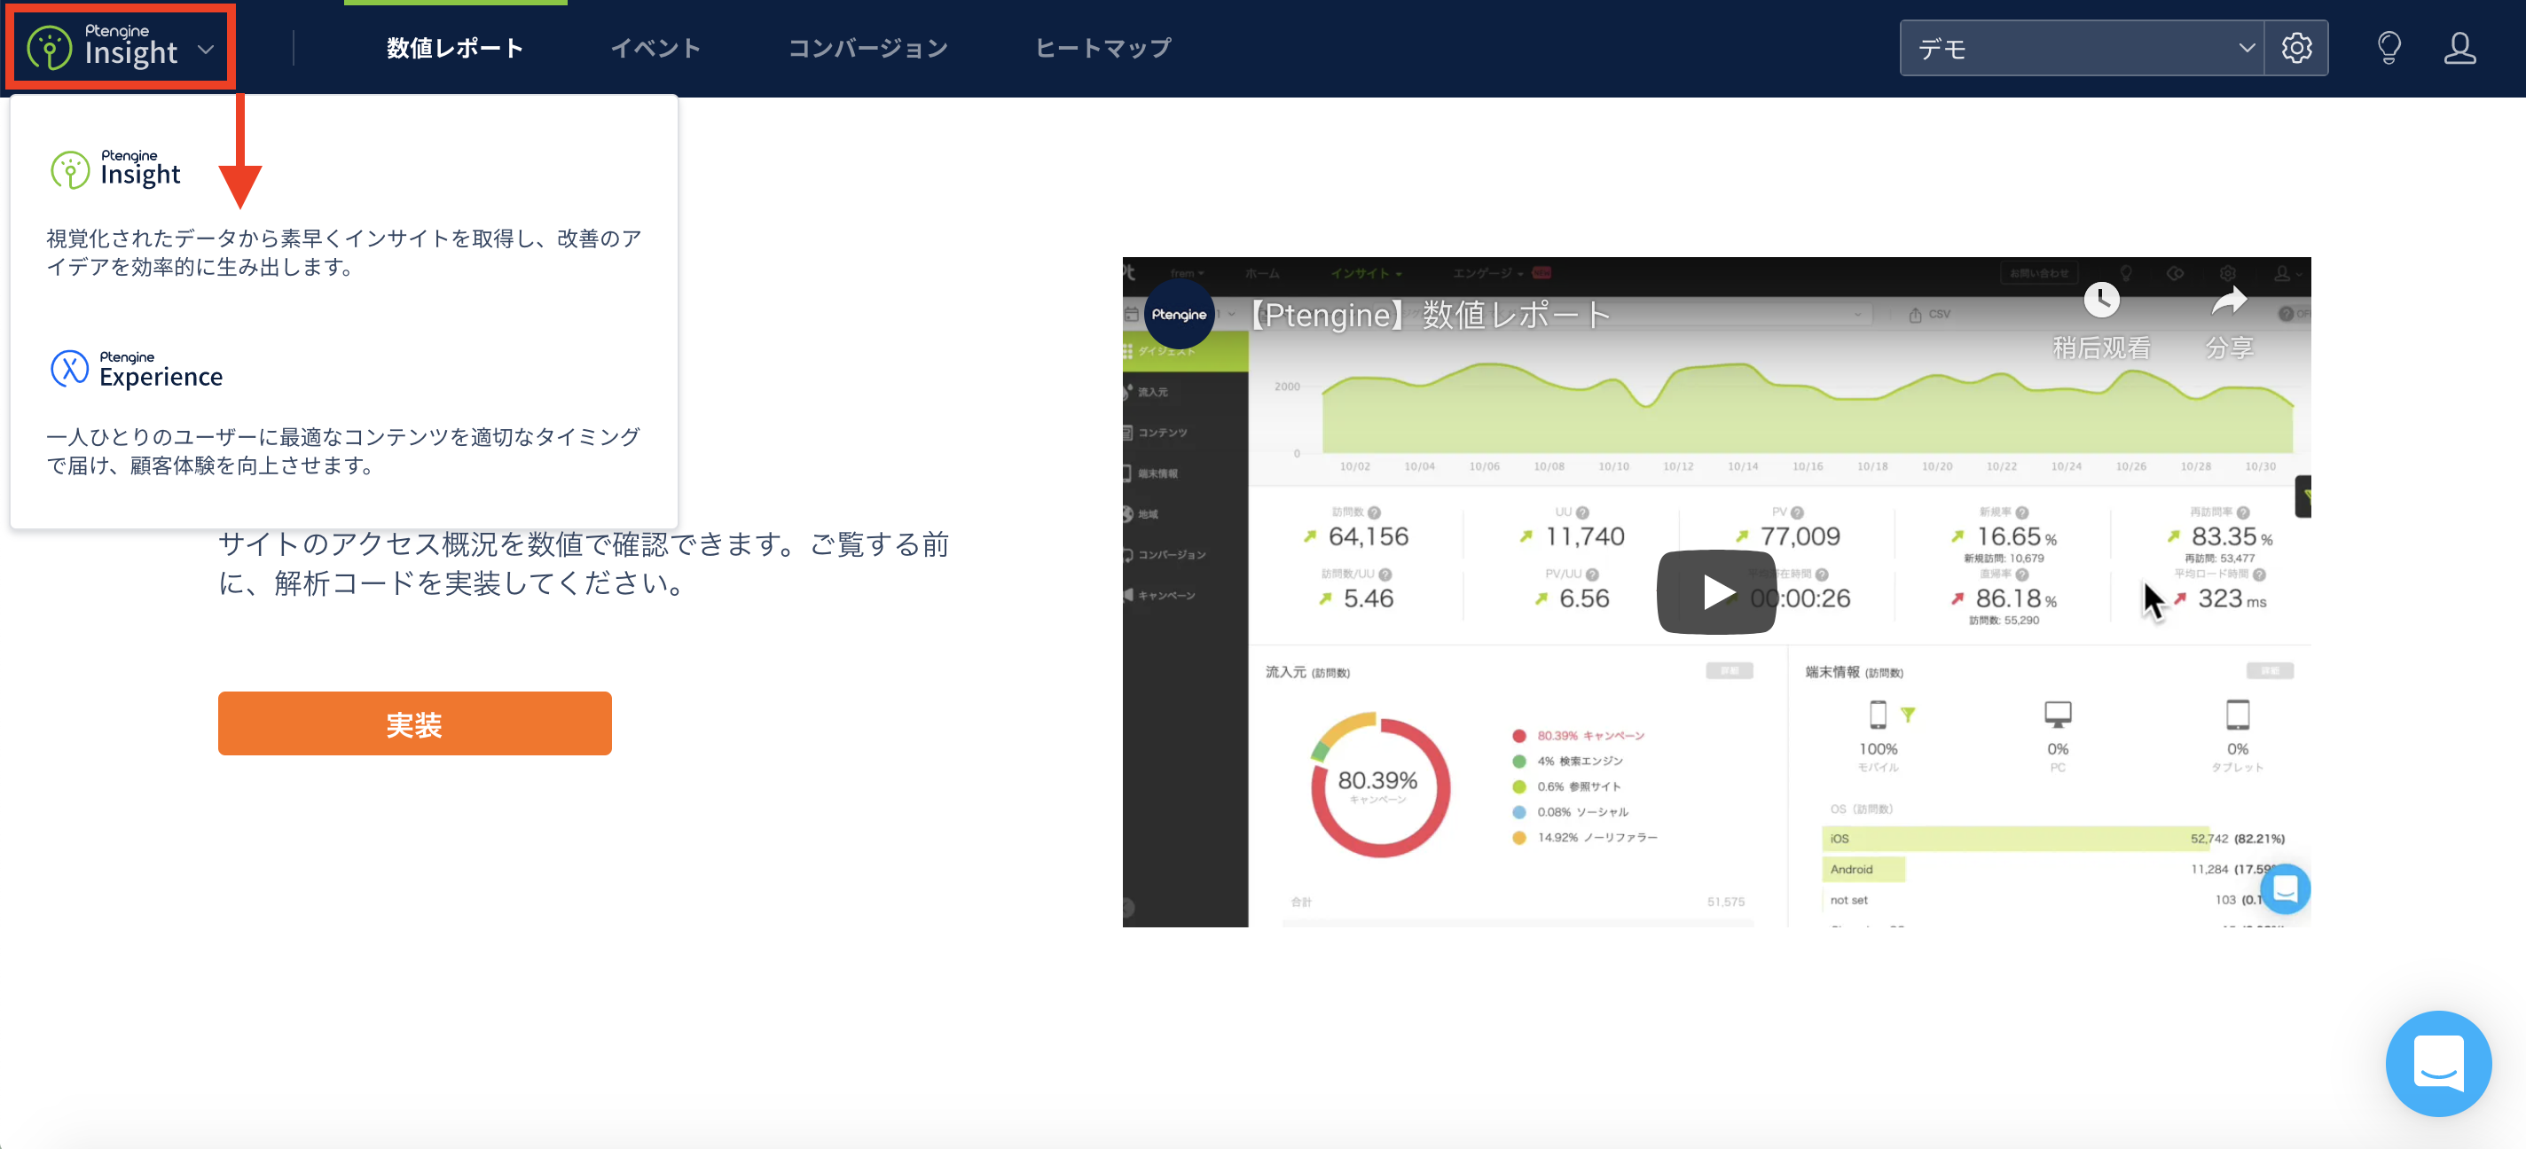This screenshot has width=2526, height=1149.
Task: Click the 64,156 visits value in video
Action: (1368, 537)
